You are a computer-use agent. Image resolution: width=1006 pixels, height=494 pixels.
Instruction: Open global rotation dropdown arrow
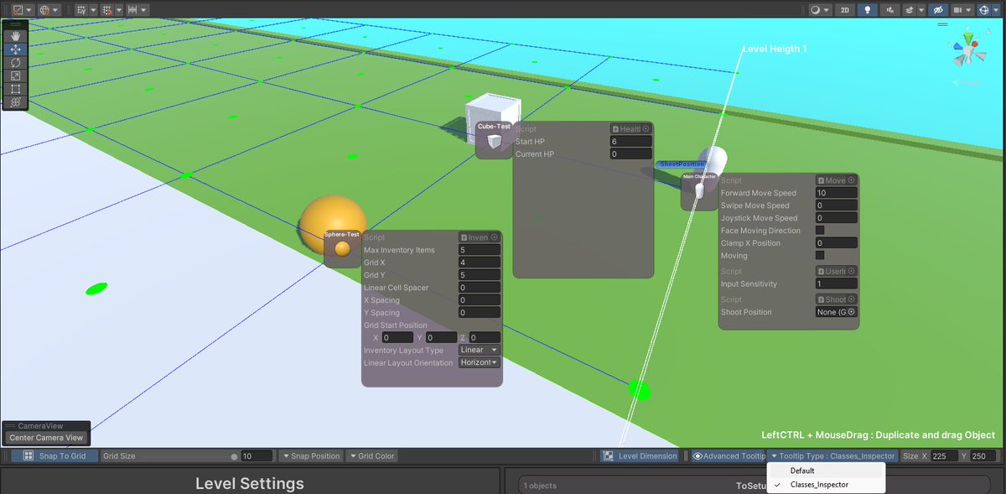55,10
